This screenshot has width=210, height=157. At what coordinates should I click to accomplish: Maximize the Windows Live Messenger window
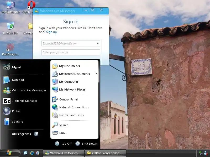[92, 10]
